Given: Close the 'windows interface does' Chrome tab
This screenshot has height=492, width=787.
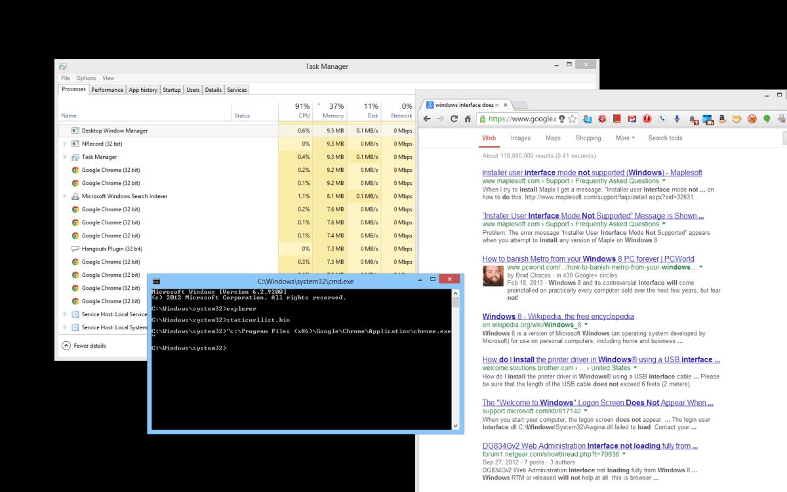Looking at the screenshot, I should point(505,105).
